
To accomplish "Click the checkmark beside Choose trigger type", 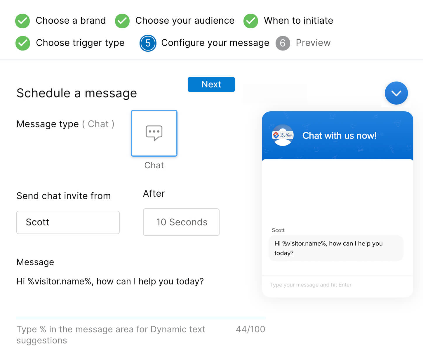I will tap(23, 43).
